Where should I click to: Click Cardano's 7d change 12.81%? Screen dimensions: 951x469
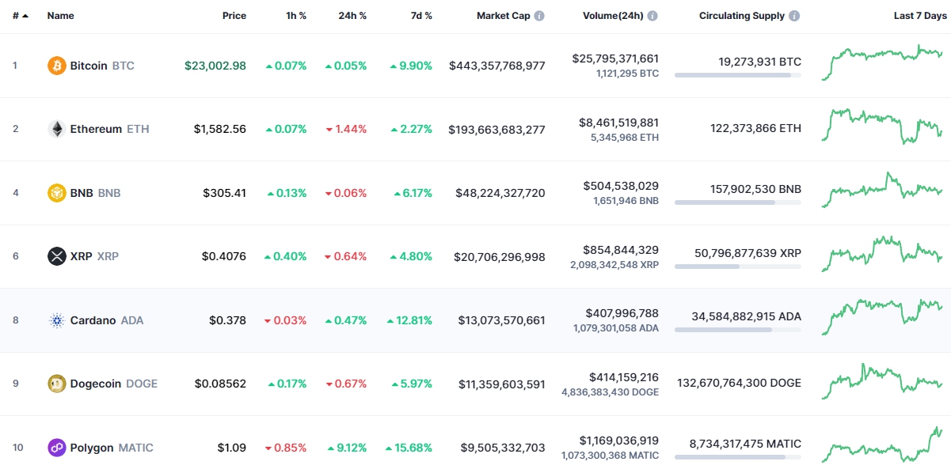[x=409, y=320]
